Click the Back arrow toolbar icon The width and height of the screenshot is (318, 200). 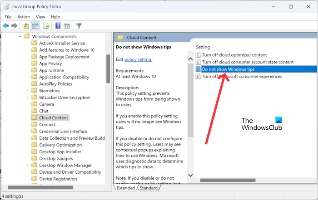coord(6,26)
